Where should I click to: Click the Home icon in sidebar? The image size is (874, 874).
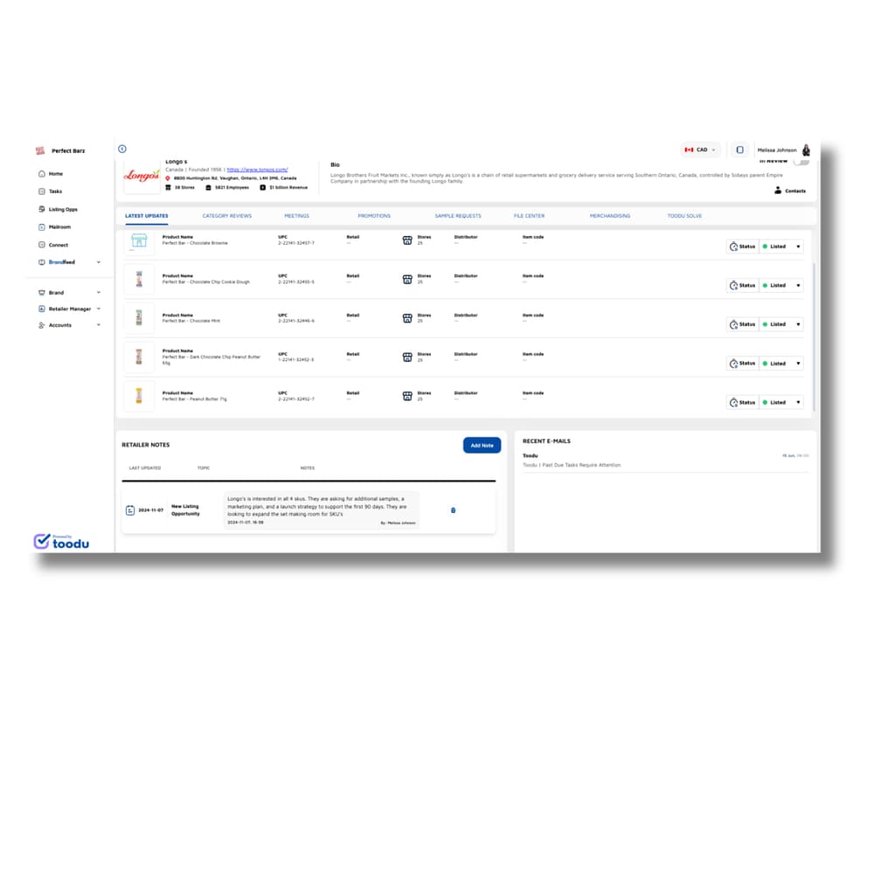coord(42,174)
